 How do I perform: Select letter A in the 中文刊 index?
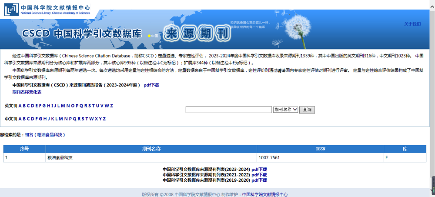(20, 119)
